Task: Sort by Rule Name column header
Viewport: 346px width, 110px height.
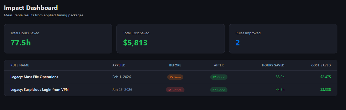Action: coord(20,65)
